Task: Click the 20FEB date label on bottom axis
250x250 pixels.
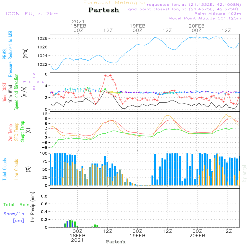Action: click(197, 236)
